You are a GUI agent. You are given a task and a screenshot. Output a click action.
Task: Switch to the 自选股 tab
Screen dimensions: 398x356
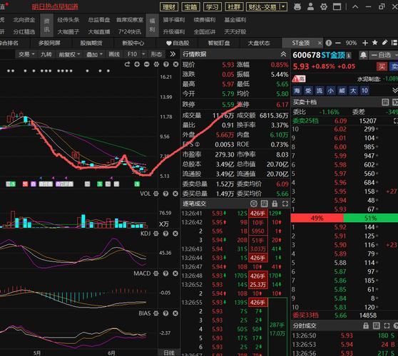coord(178,43)
